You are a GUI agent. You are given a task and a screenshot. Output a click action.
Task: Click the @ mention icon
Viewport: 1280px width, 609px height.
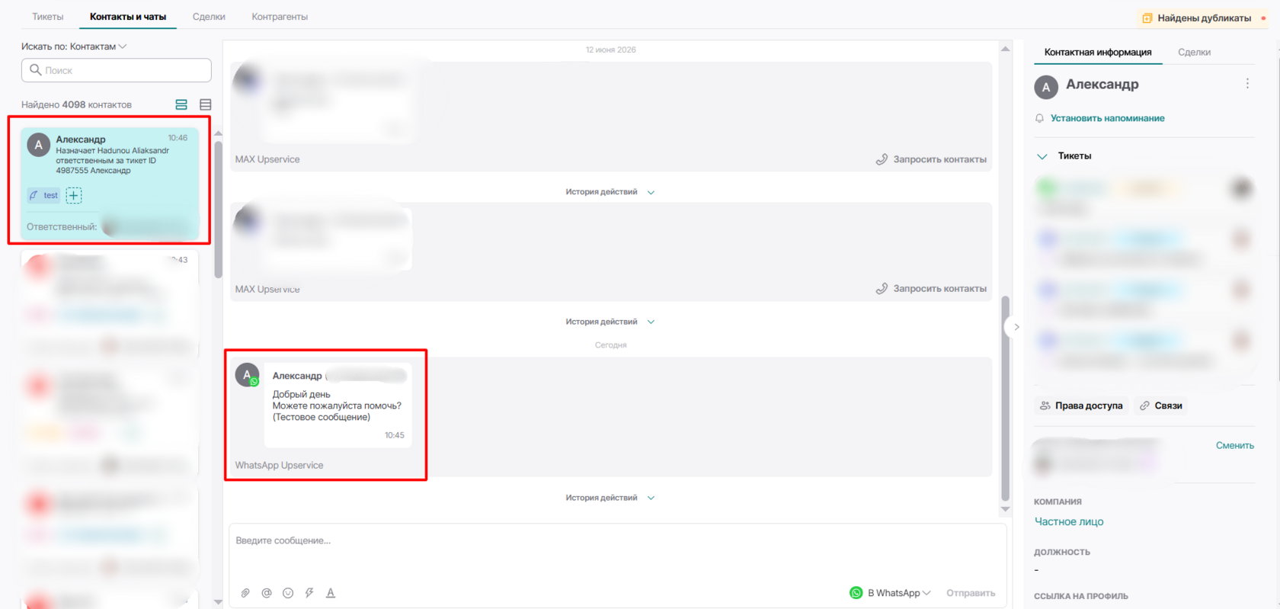pyautogui.click(x=267, y=593)
